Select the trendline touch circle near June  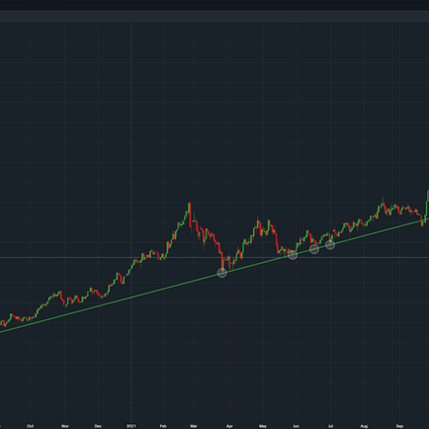point(293,255)
